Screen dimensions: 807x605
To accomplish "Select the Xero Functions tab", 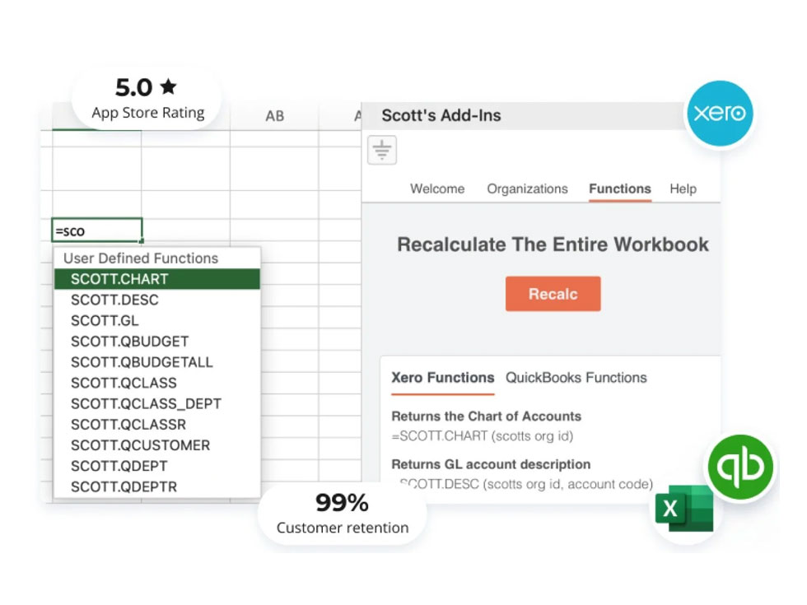I will (x=442, y=378).
